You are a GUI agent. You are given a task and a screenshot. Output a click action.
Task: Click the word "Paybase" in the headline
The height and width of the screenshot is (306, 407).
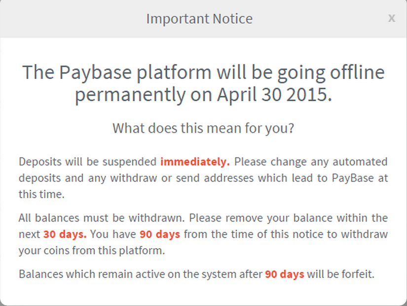96,73
